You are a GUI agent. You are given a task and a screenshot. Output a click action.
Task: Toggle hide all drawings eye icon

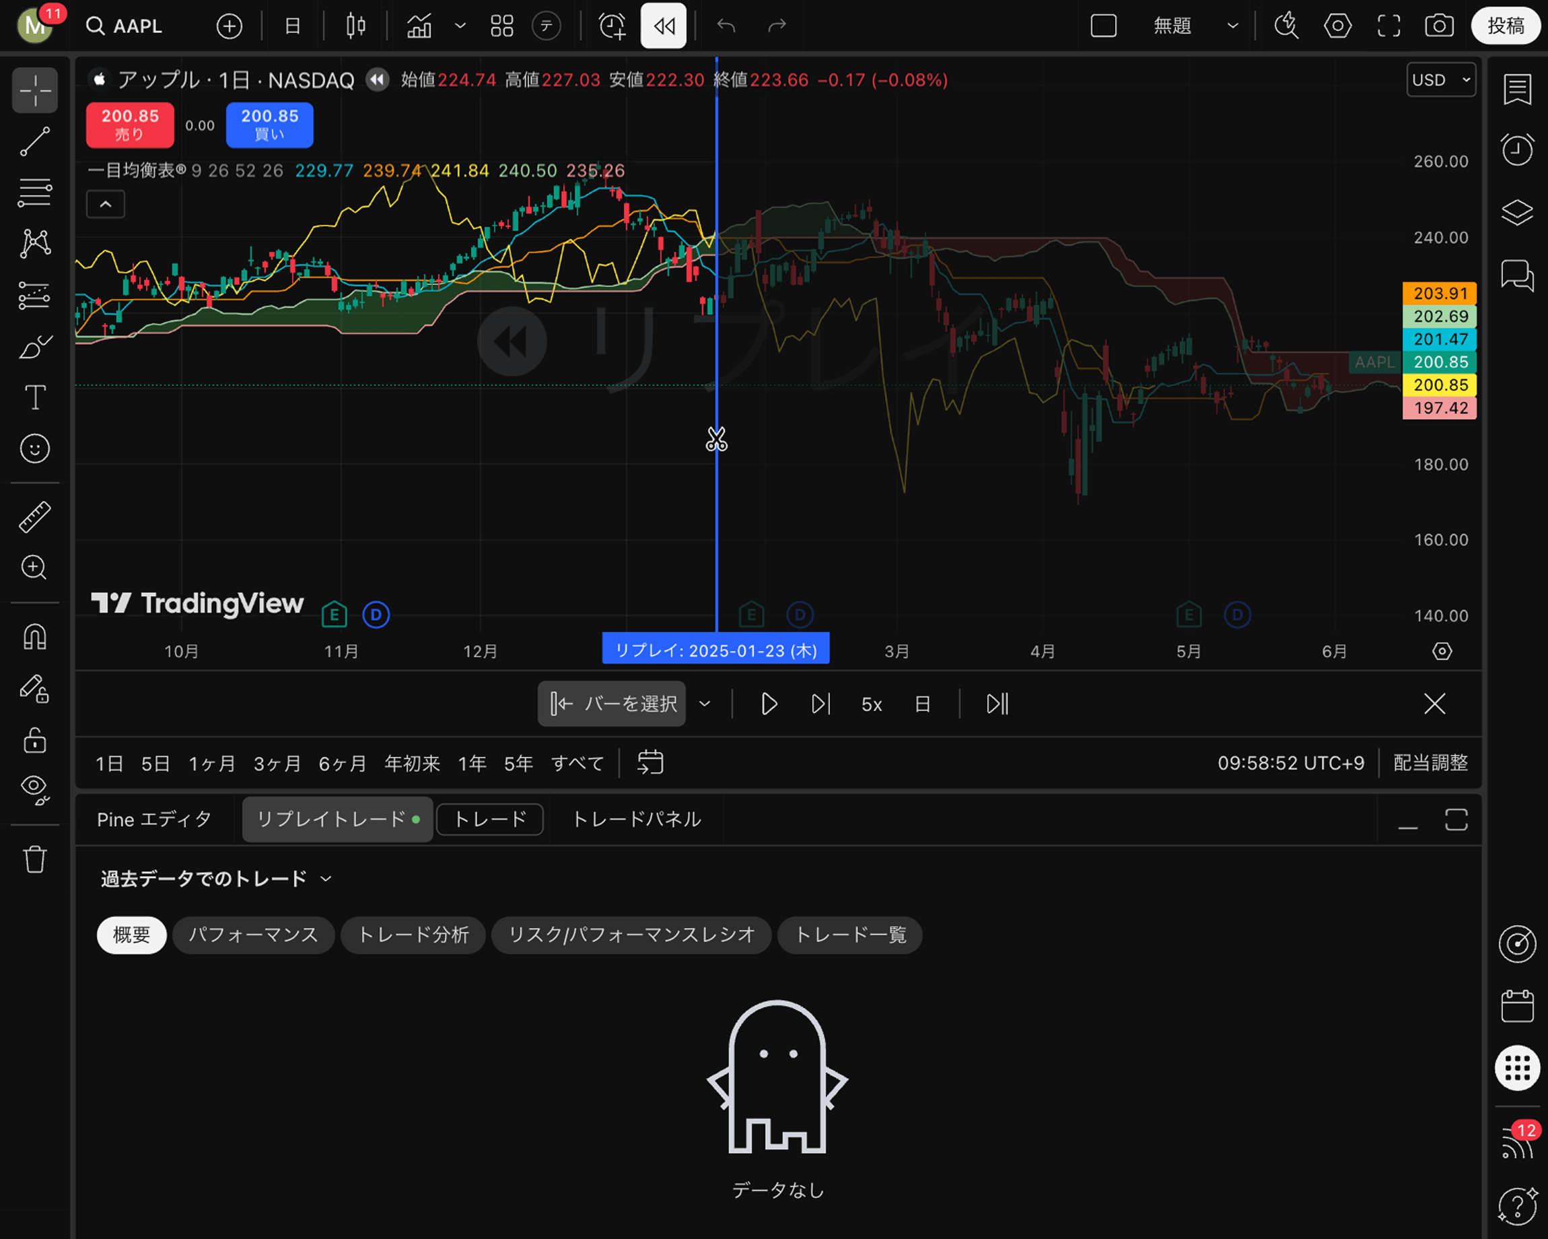[x=34, y=789]
